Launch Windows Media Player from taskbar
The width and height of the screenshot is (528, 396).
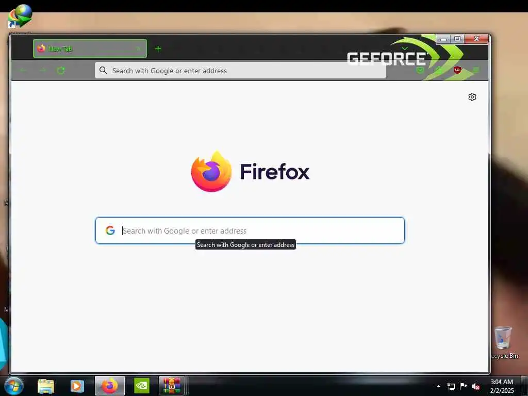click(x=77, y=386)
